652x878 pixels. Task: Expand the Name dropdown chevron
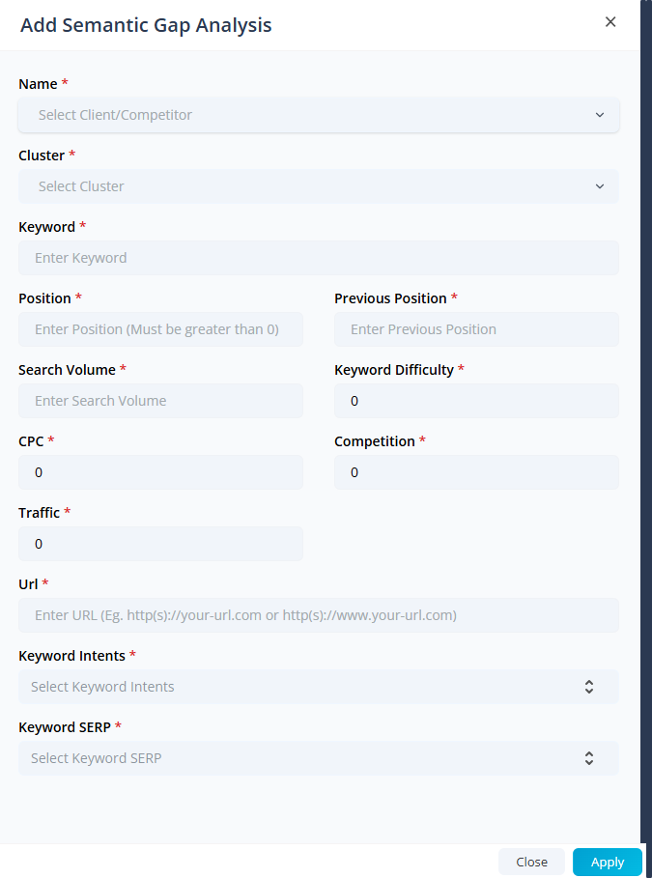600,115
